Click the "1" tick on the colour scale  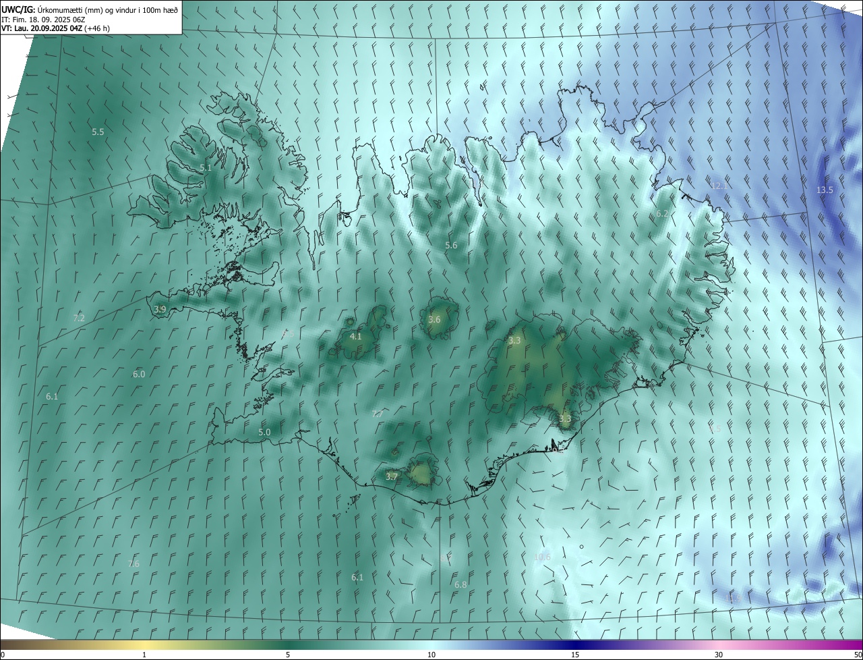144,655
